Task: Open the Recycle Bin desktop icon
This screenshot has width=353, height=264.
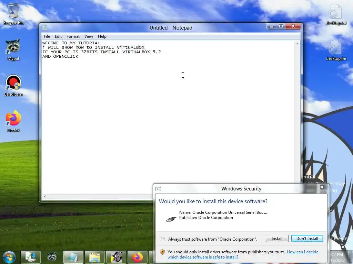Action: (x=13, y=14)
